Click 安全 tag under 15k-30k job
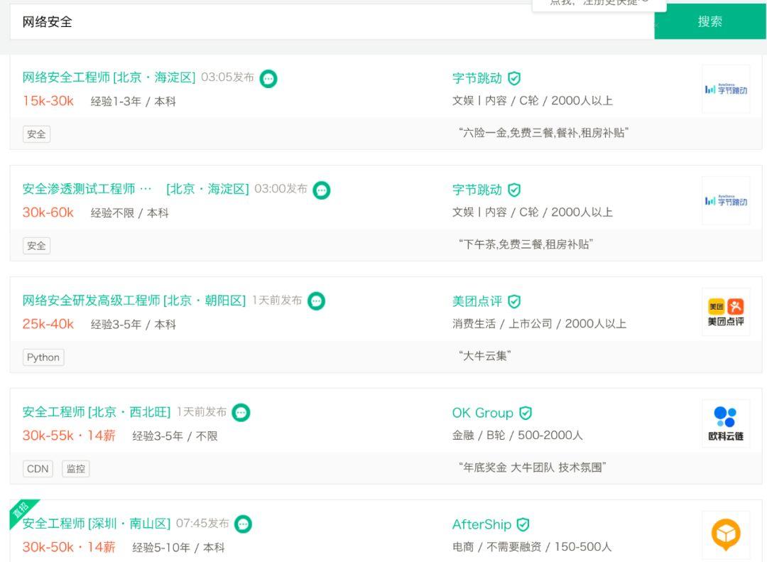The height and width of the screenshot is (562, 767). tap(36, 134)
